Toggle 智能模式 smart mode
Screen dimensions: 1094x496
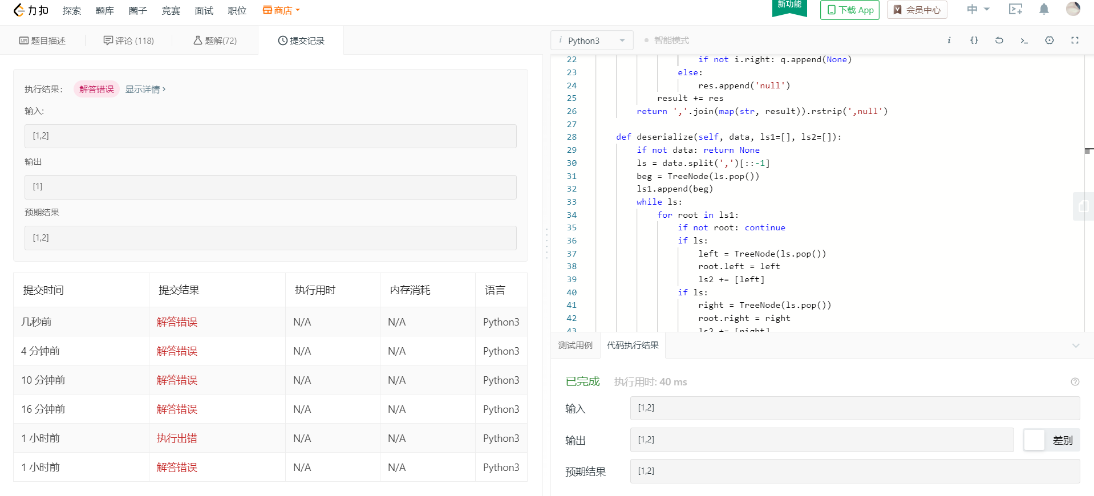click(666, 40)
